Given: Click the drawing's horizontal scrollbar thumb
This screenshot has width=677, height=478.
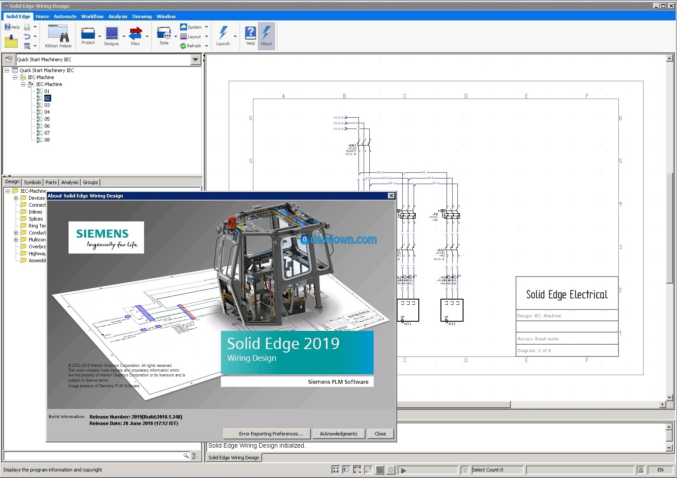Looking at the screenshot, I should click(454, 405).
